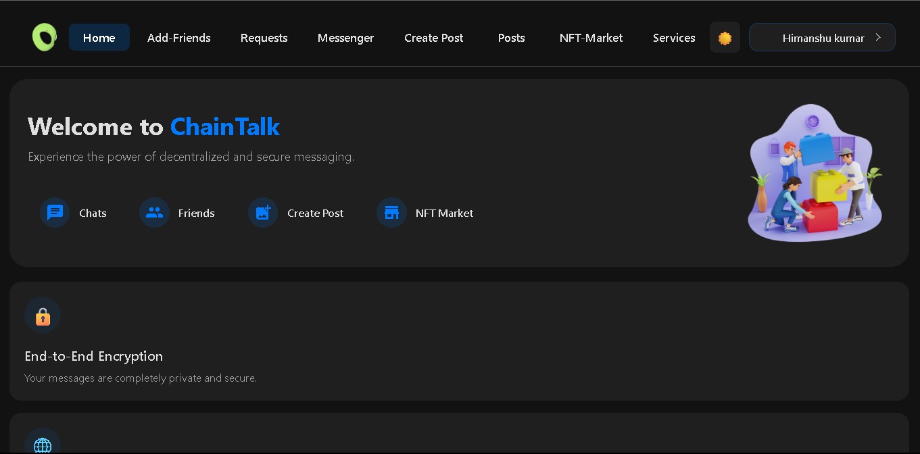
Task: Open the Add-Friends nav item
Action: point(179,38)
